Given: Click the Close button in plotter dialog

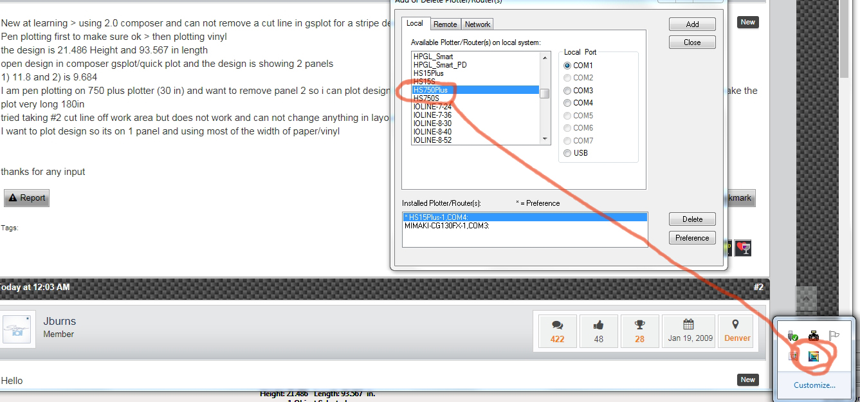Looking at the screenshot, I should coord(692,42).
